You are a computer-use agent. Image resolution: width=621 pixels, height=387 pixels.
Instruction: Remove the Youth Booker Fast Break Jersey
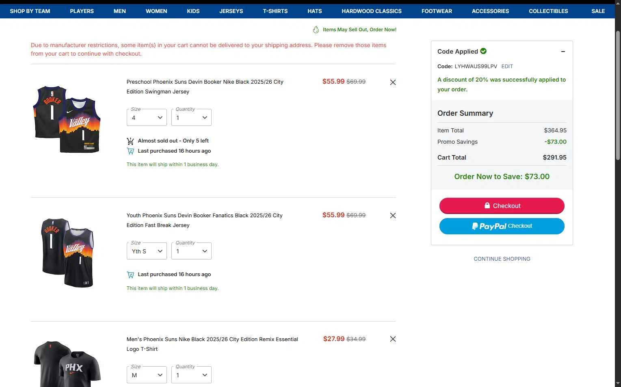393,216
